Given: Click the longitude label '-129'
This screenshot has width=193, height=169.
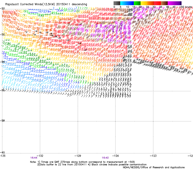Looking at the screenshot, I should (78, 156).
